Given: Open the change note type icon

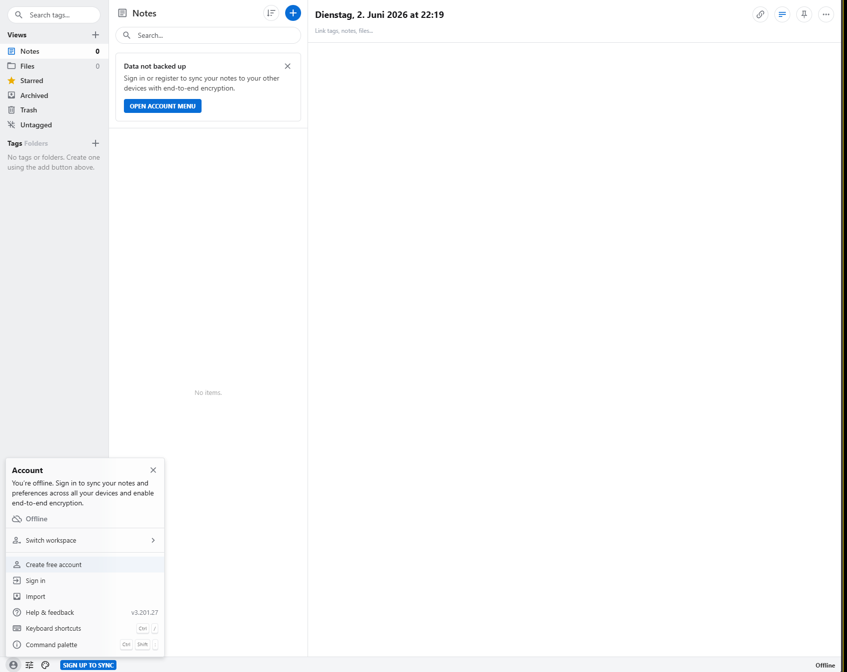Looking at the screenshot, I should [x=782, y=14].
